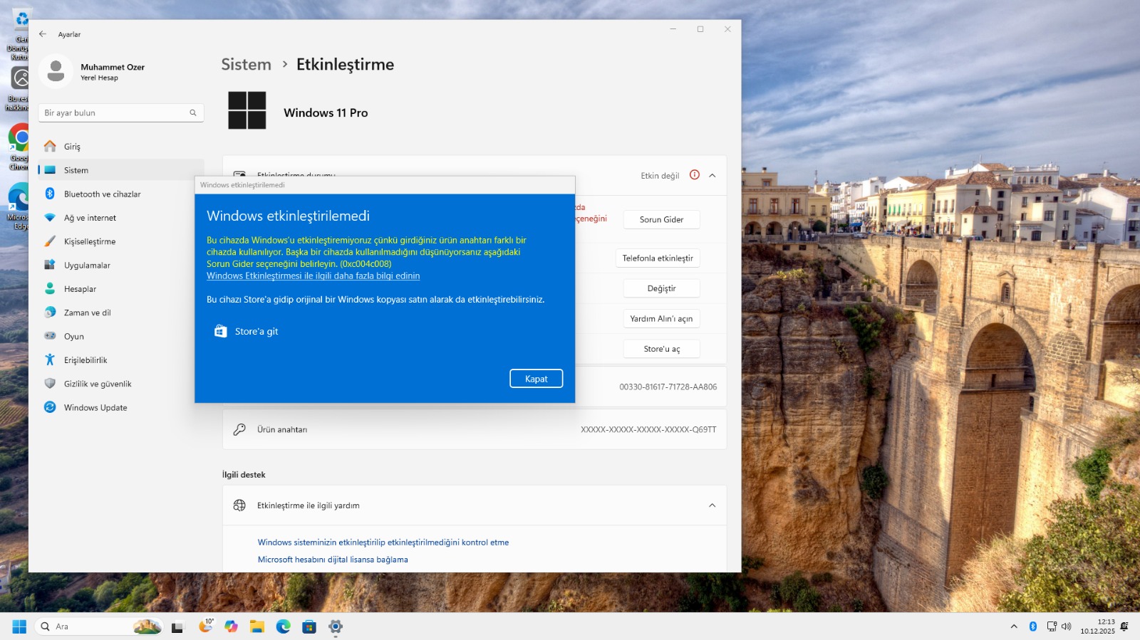Open Microsoft Edge from the taskbar
The width and height of the screenshot is (1140, 640).
pyautogui.click(x=284, y=626)
